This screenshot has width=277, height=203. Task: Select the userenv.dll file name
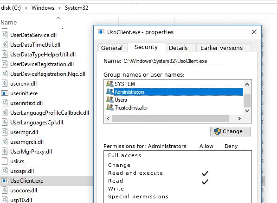(x=24, y=84)
